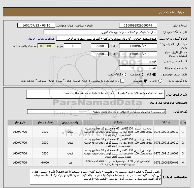
Task: Click the general need description text box
Action: [x=95, y=94]
